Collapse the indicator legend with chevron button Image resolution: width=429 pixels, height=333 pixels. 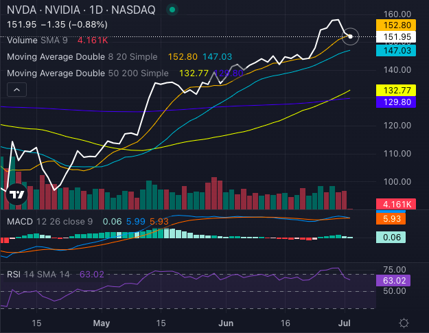(x=16, y=89)
